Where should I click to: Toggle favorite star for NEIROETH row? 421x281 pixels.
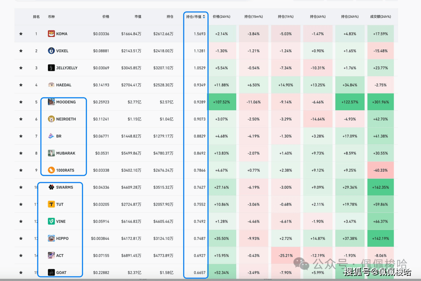click(21, 119)
